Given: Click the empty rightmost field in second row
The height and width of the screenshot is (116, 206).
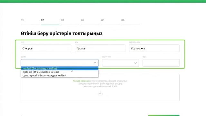Looking at the screenshot, I should coord(161,63).
